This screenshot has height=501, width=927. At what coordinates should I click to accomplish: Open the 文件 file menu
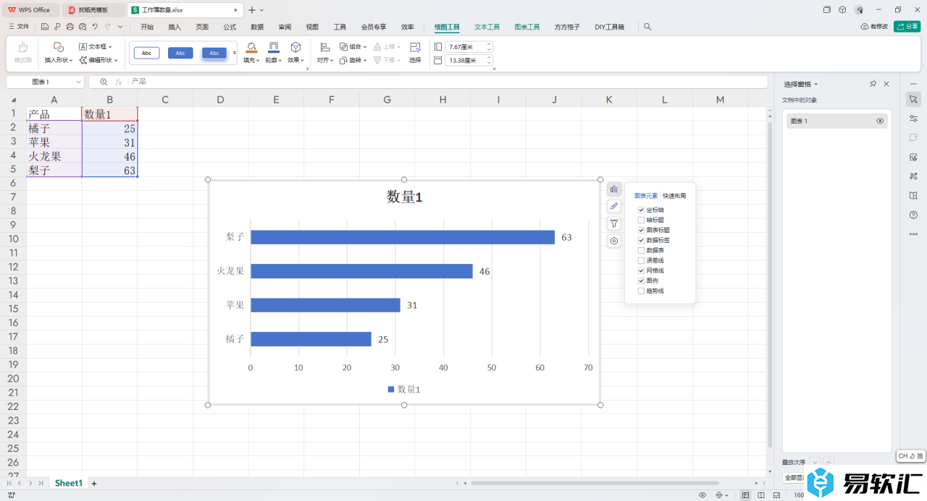click(x=19, y=27)
